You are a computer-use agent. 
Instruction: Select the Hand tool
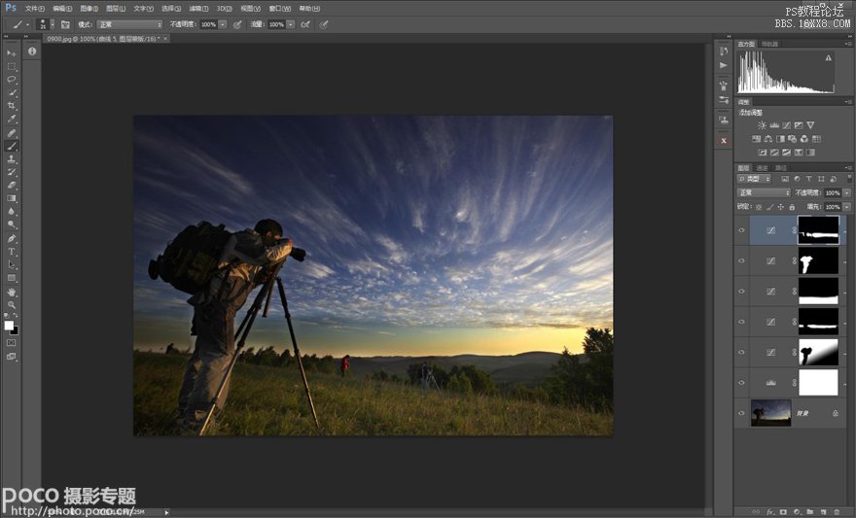pyautogui.click(x=11, y=293)
